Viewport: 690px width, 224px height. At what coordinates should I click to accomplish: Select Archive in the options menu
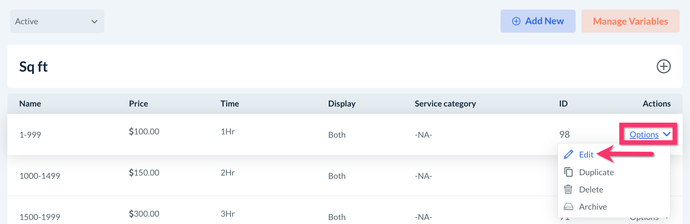pos(593,207)
